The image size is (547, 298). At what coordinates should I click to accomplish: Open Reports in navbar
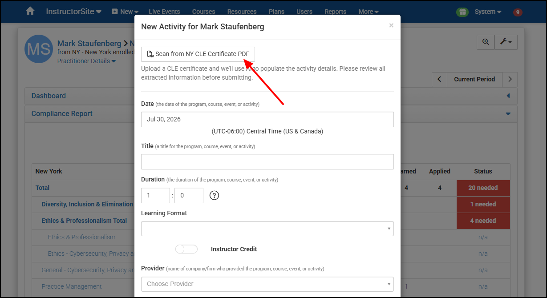tap(335, 12)
